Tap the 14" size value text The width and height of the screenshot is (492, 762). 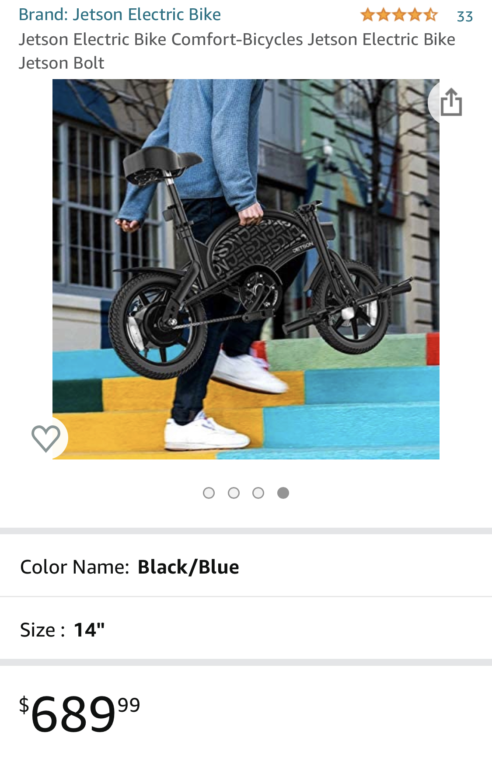click(89, 630)
